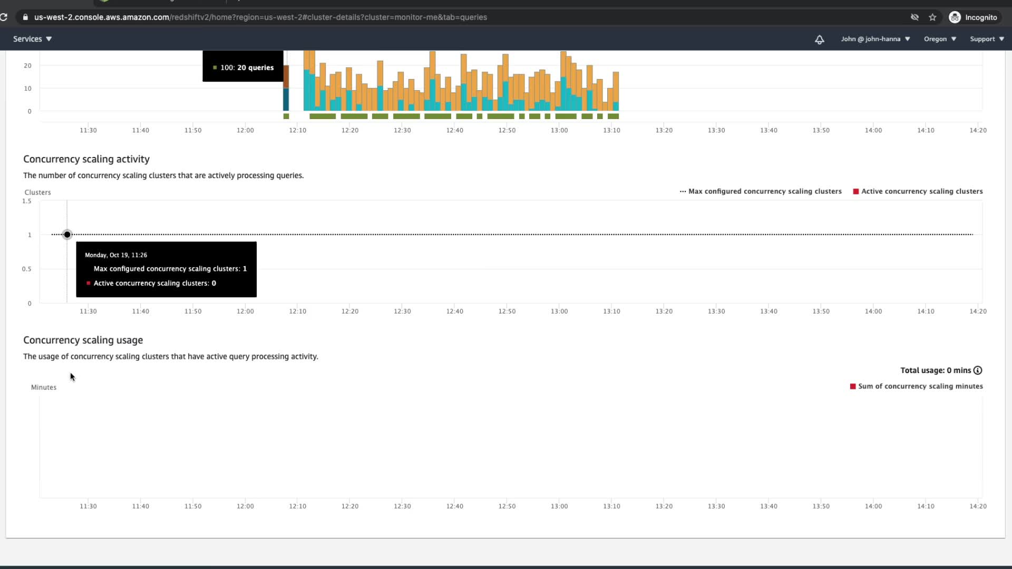
Task: Click the browser address bar URL
Action: click(x=260, y=17)
